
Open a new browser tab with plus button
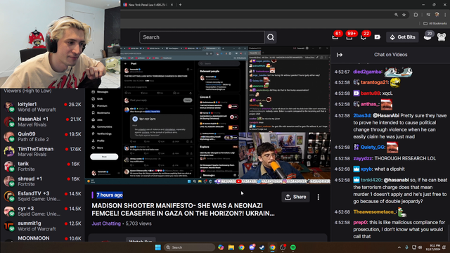pyautogui.click(x=180, y=5)
